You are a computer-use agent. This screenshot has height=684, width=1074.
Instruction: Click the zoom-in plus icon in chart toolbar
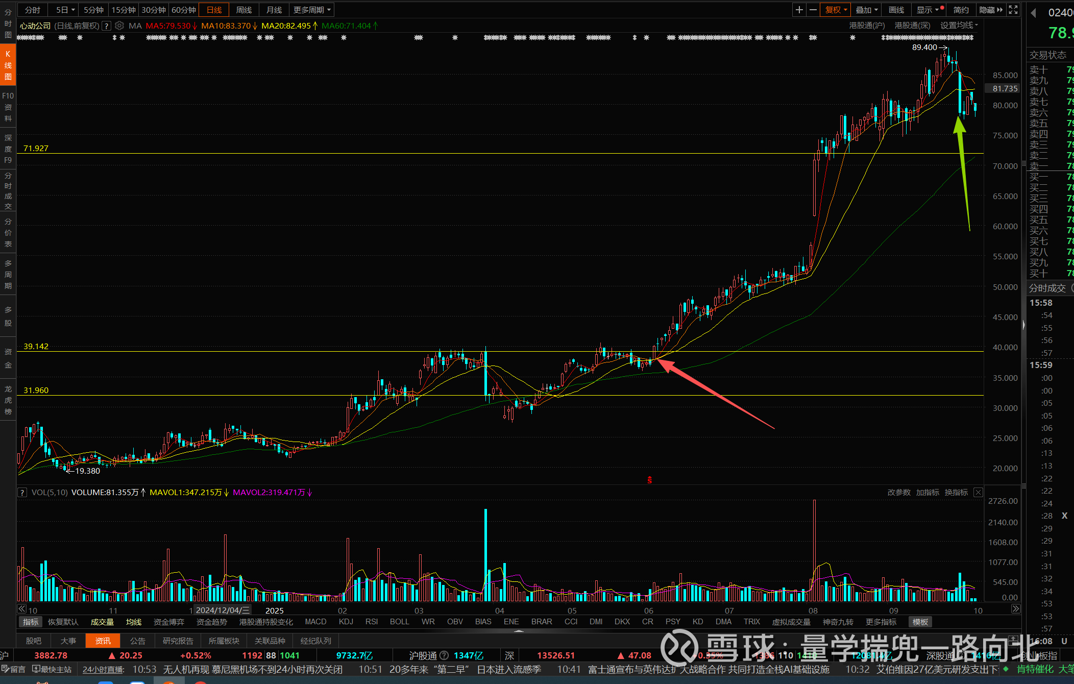pos(799,10)
